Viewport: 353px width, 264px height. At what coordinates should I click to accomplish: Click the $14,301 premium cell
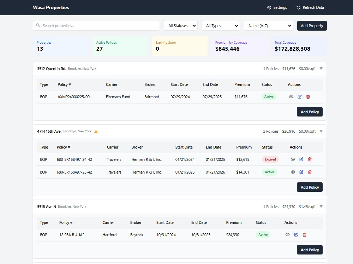click(243, 172)
